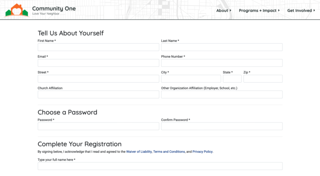Image resolution: width=320 pixels, height=176 pixels.
Task: Focus the First Name input field
Action: [x=98, y=47]
